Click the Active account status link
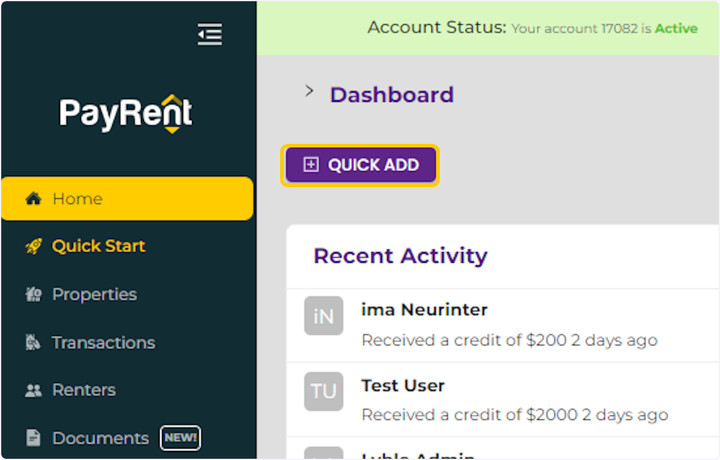Image resolution: width=720 pixels, height=460 pixels. [676, 28]
